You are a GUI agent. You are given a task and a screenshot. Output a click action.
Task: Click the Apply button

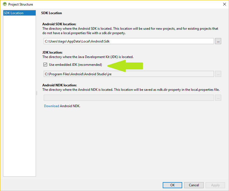[215, 185]
